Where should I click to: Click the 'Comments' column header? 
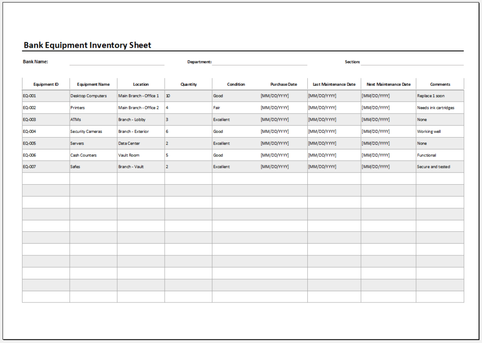[x=440, y=84]
